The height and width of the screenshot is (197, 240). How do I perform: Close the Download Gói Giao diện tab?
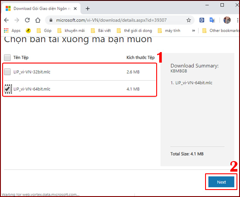click(75, 9)
